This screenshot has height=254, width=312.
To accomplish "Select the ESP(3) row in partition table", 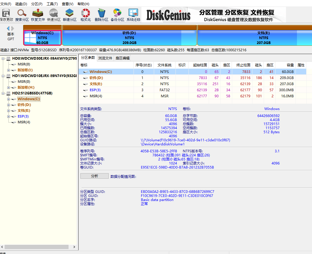I will (x=192, y=90).
